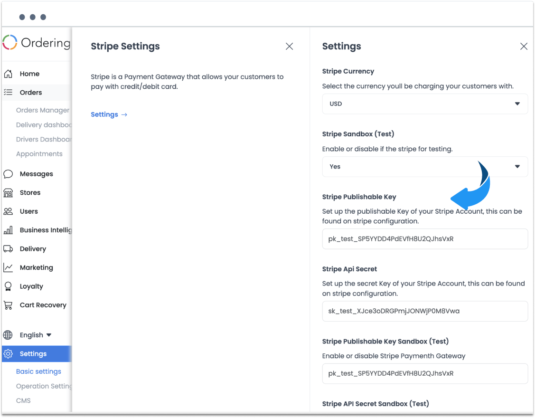Viewport: 535px width, 418px height.
Task: Click the Stripe Publishable Key input field
Action: (x=425, y=239)
